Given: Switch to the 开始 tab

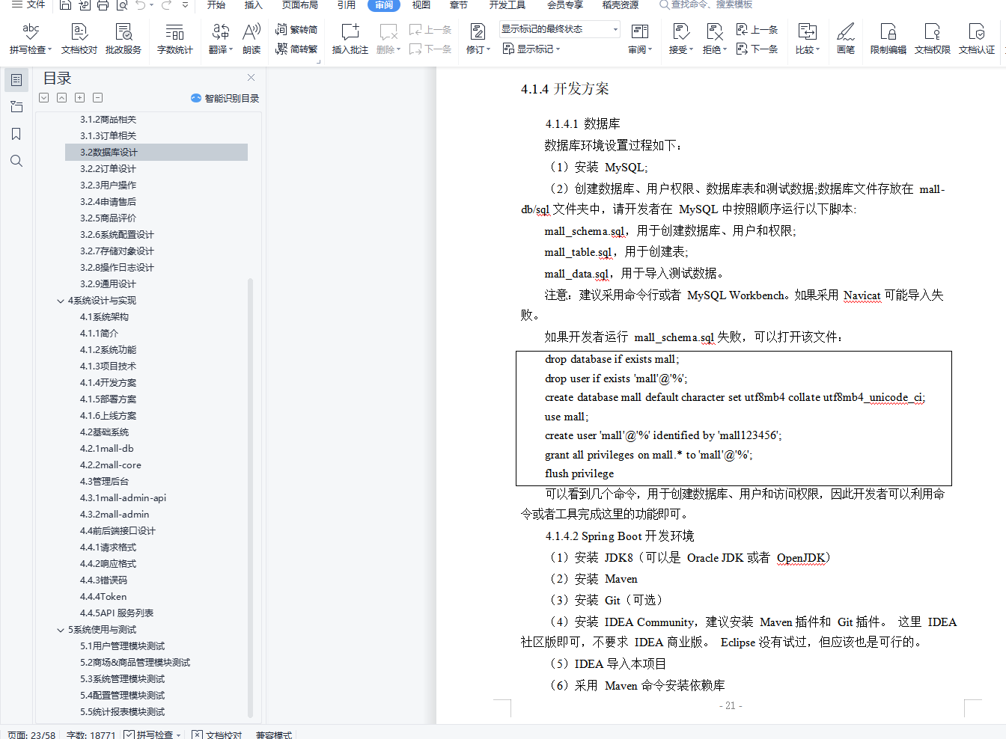Looking at the screenshot, I should (x=216, y=5).
